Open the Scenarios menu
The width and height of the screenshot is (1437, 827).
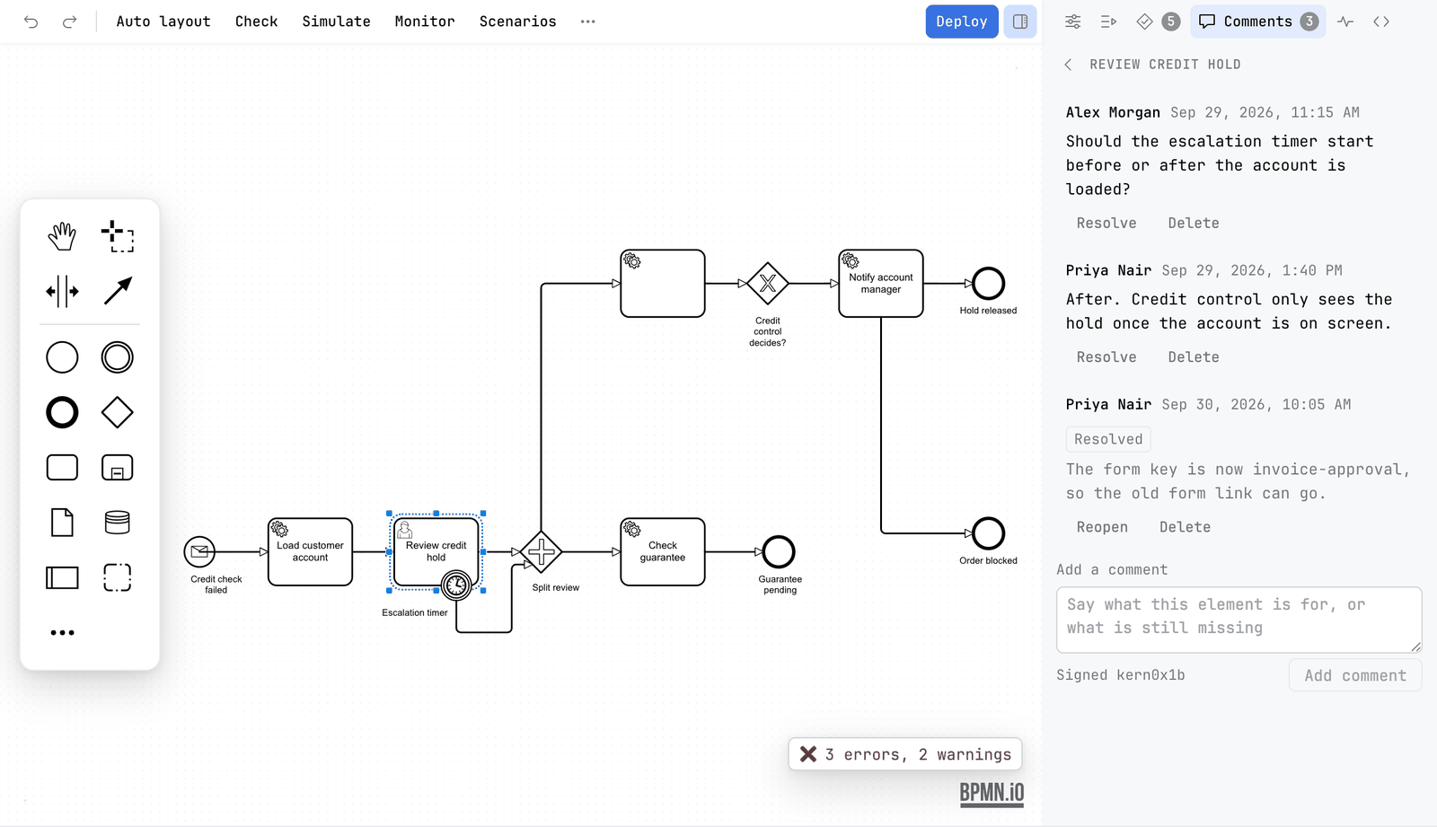(x=517, y=22)
